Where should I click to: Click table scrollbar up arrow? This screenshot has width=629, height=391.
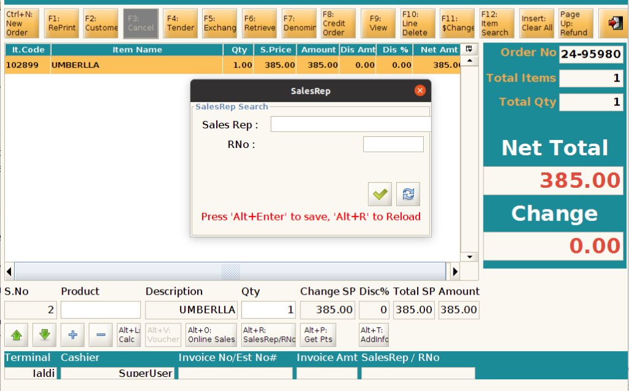(x=469, y=61)
